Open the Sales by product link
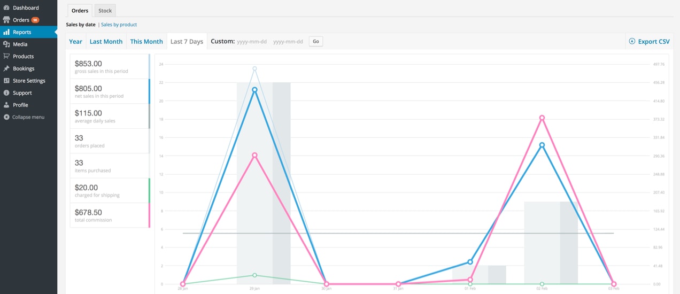The image size is (680, 294). 119,25
